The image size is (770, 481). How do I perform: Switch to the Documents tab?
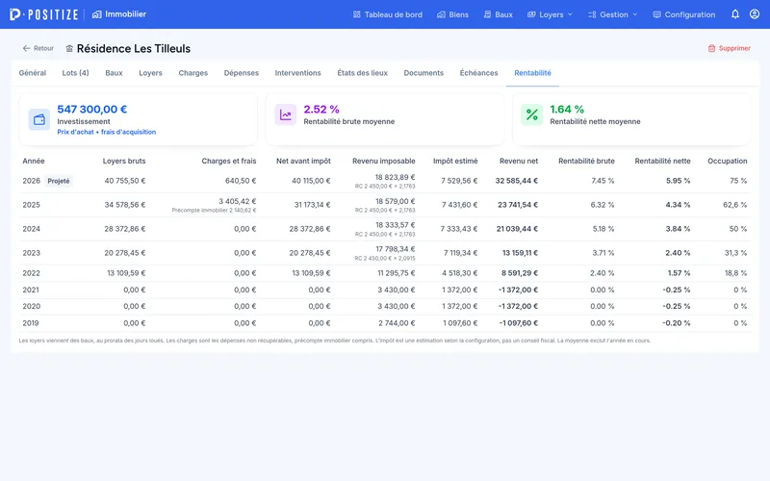tap(423, 73)
